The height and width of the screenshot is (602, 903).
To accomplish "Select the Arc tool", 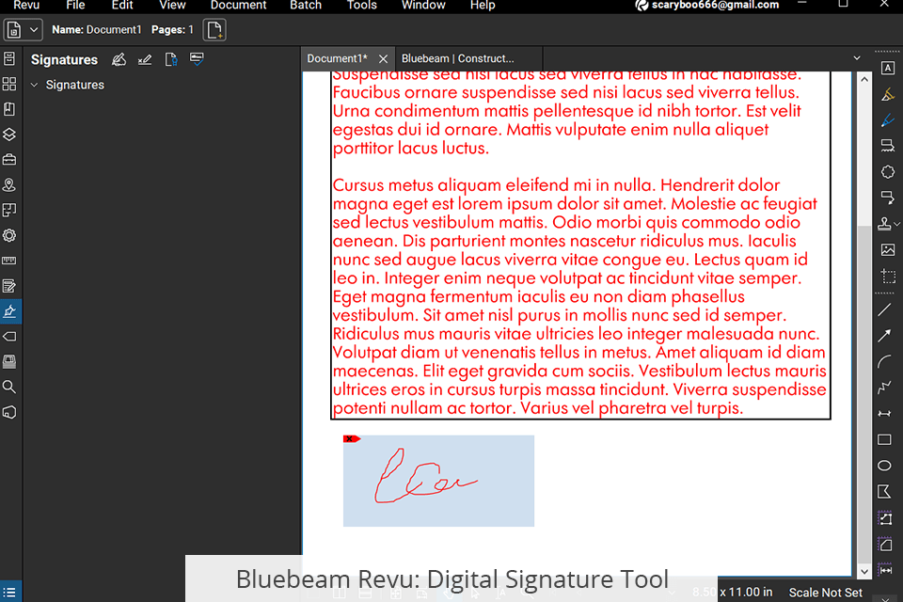I will click(x=884, y=362).
